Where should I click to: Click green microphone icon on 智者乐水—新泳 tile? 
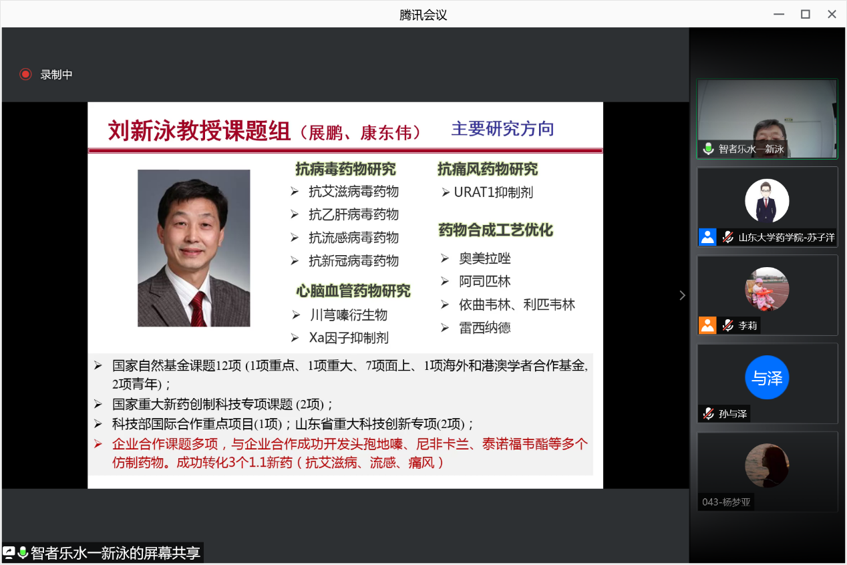coord(708,149)
